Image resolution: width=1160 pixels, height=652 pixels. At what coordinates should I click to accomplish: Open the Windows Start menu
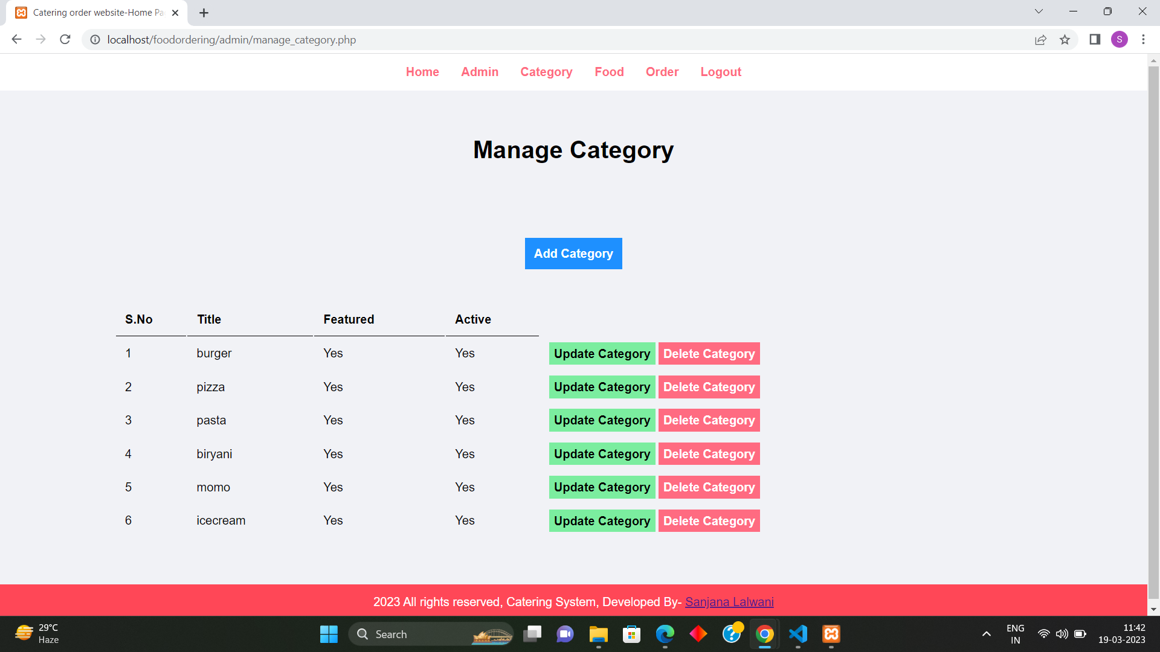pos(329,634)
